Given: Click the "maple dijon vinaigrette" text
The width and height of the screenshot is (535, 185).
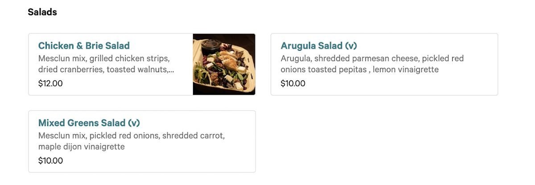Looking at the screenshot, I should [82, 147].
